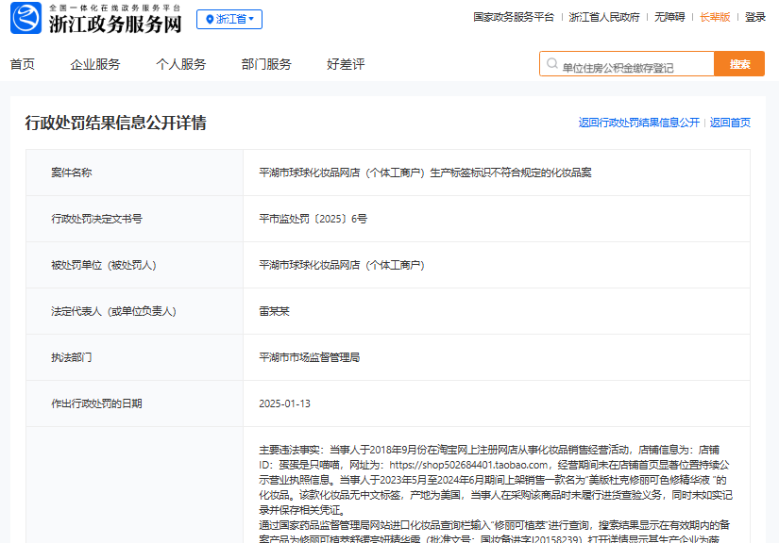Screen dimensions: 779x543
Task: Click the Zhejiang government service logo icon
Action: pyautogui.click(x=26, y=19)
